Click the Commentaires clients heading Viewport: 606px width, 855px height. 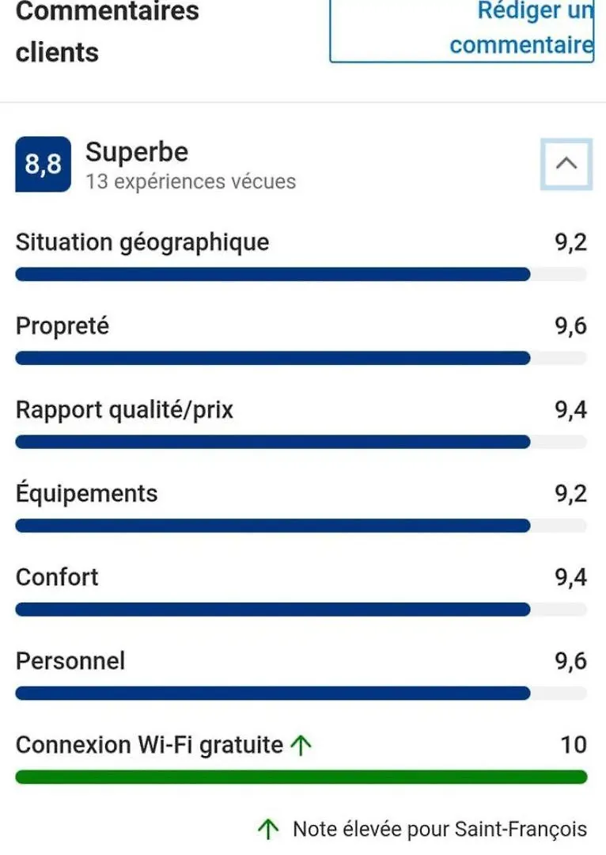click(x=108, y=32)
